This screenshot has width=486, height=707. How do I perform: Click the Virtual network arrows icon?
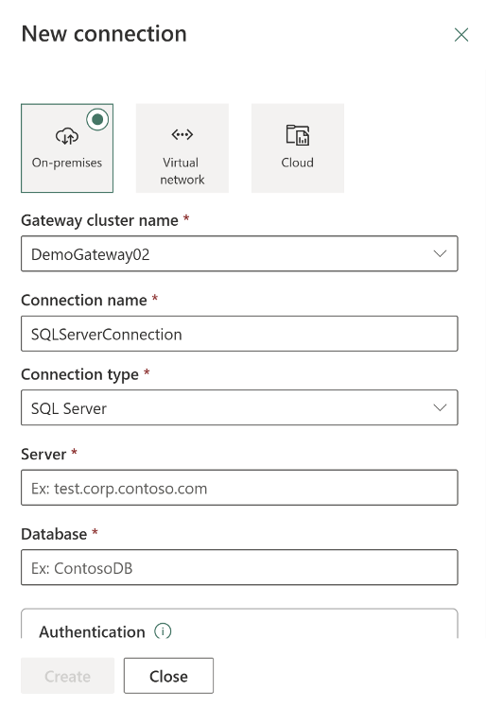click(x=182, y=134)
